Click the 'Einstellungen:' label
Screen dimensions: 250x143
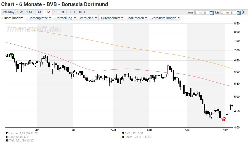click(13, 18)
